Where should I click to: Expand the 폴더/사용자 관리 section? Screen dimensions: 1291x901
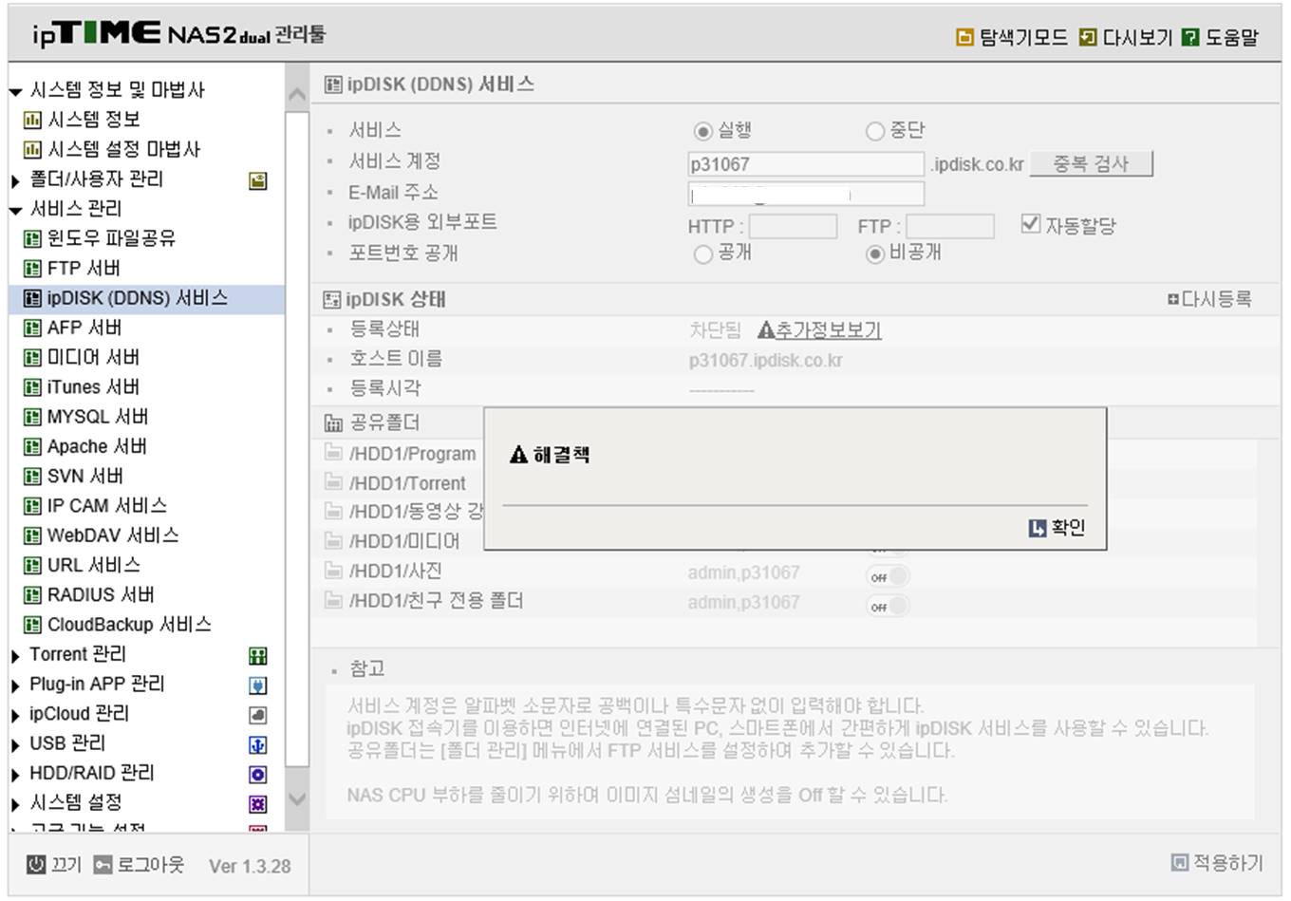[15, 180]
